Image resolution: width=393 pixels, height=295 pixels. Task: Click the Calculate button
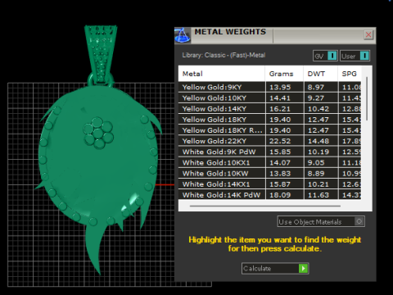(275, 269)
